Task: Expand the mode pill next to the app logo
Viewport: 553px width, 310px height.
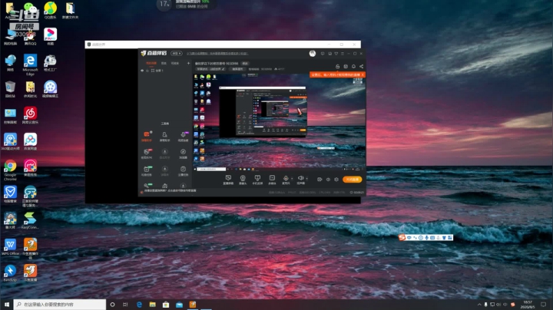Action: point(177,54)
